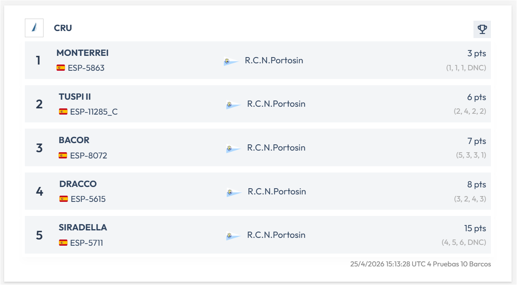This screenshot has width=517, height=285.
Task: Click the Spanish flag next to ESP-5615
Action: pyautogui.click(x=63, y=199)
